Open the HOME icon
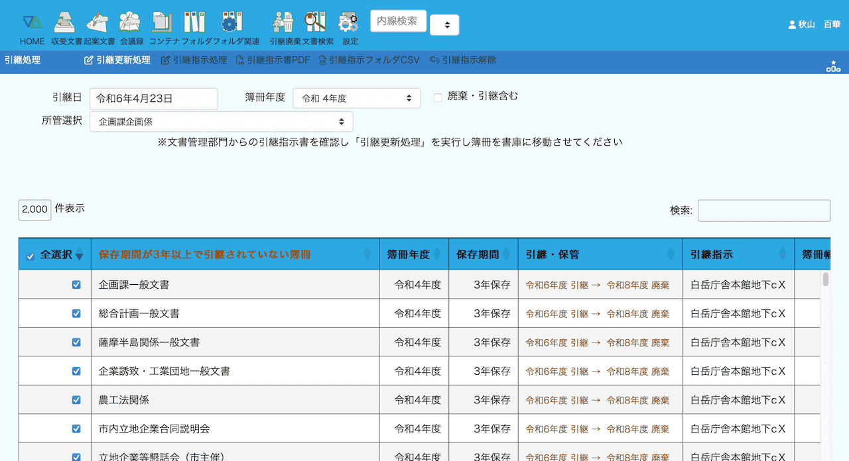This screenshot has height=461, width=849. tap(32, 23)
